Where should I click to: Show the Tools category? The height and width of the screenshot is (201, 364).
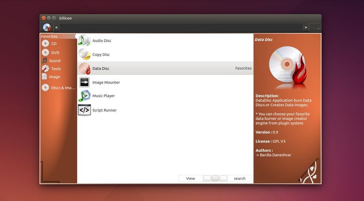pyautogui.click(x=56, y=69)
